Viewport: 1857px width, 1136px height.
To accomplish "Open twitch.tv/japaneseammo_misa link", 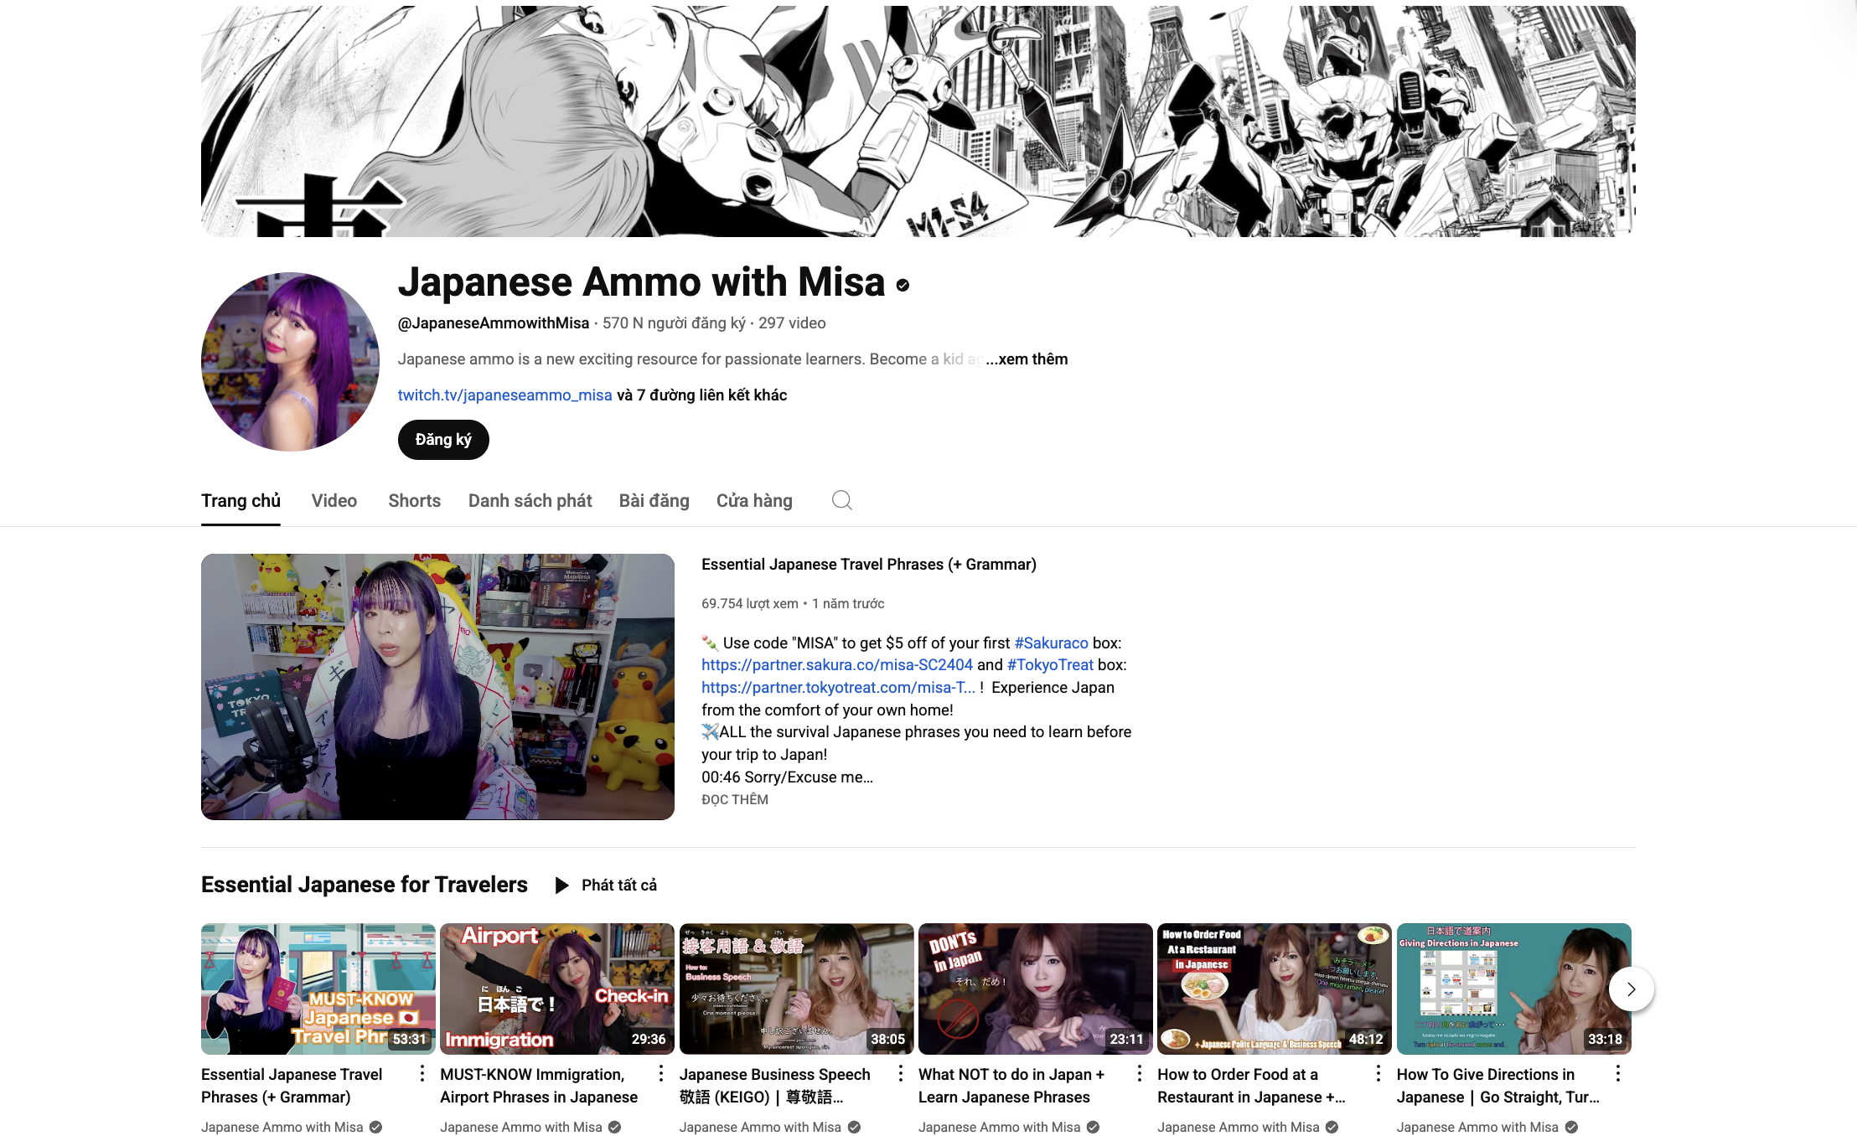I will (x=504, y=395).
